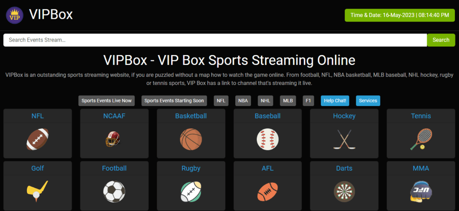Click the tennis racket icon
The image size is (459, 211).
[421, 139]
